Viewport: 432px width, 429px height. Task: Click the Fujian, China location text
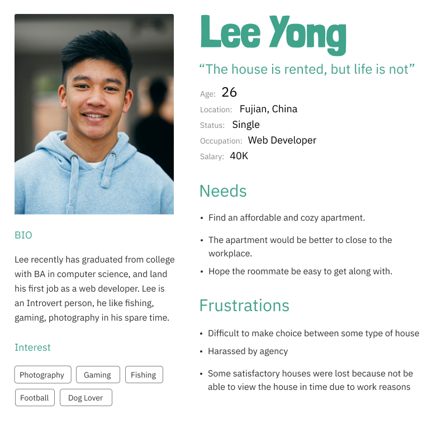(x=268, y=109)
